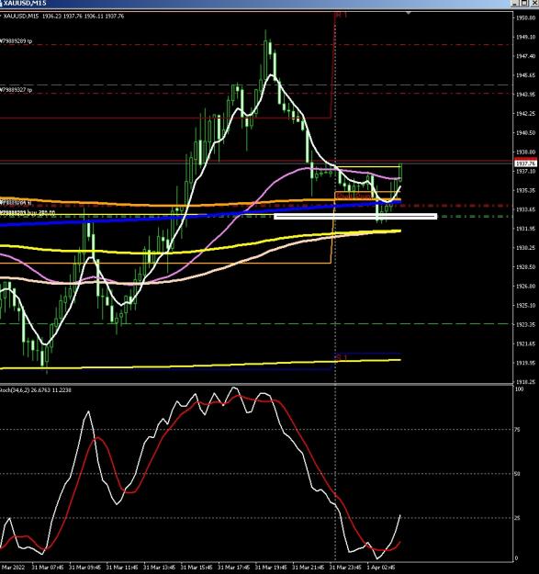Click the XAUUSD,M15 OHLC info text
The image size is (539, 574).
pos(63,17)
